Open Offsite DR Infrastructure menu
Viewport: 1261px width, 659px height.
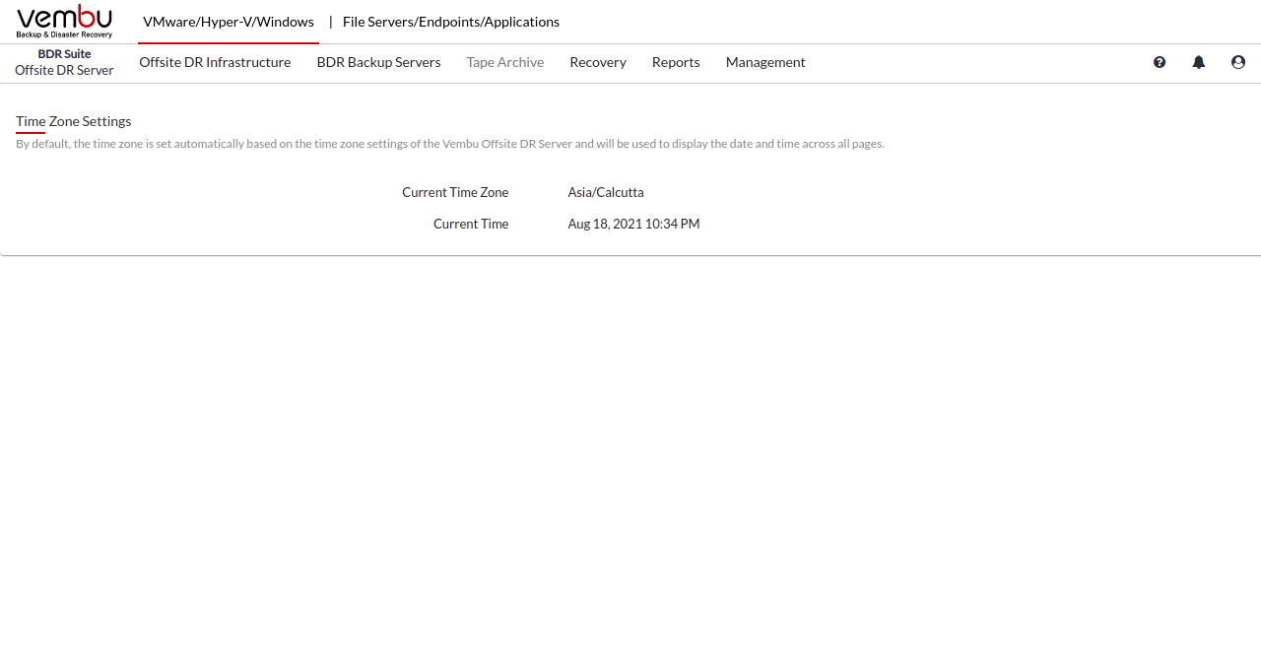215,62
